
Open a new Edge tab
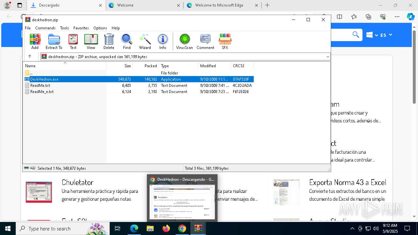[x=267, y=5]
